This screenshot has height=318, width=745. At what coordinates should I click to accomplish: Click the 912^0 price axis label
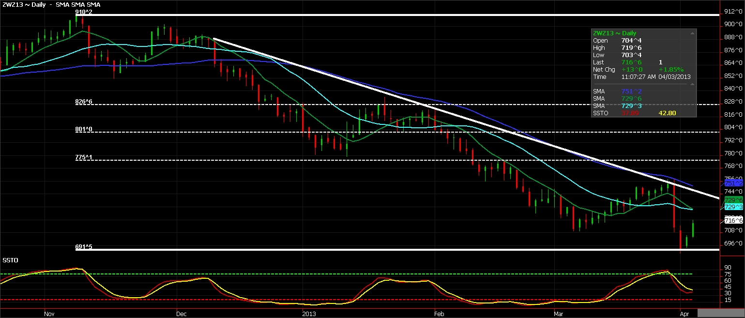click(734, 11)
